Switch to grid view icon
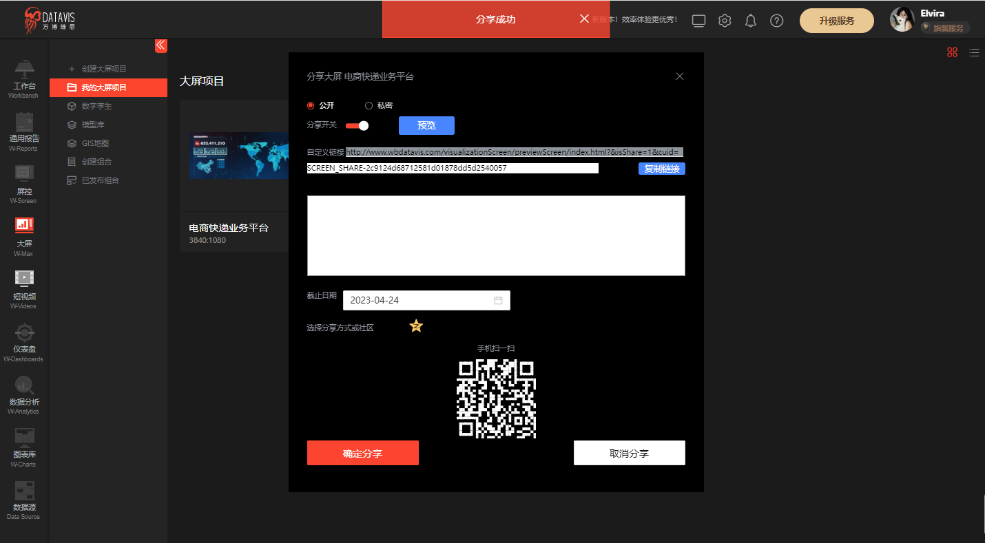Image resolution: width=985 pixels, height=543 pixels. (x=953, y=52)
